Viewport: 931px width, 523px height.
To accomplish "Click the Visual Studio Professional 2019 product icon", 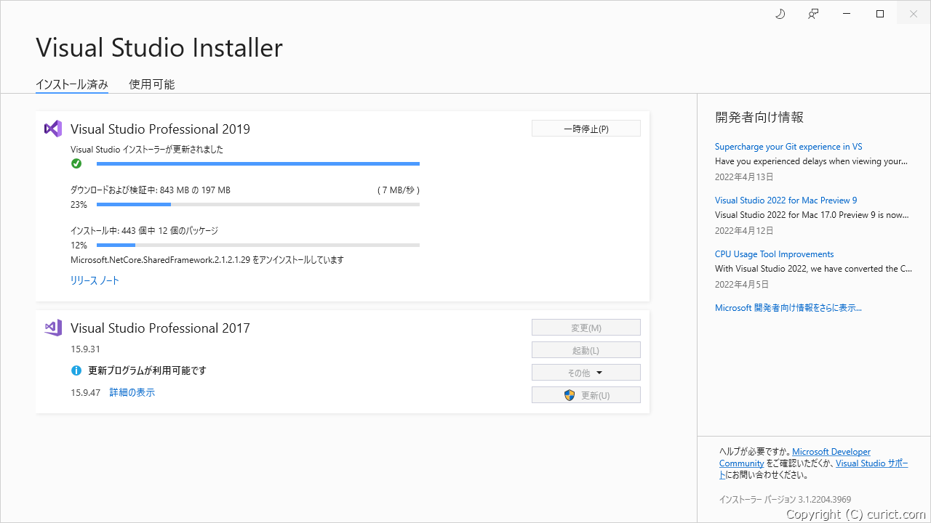I will [52, 129].
